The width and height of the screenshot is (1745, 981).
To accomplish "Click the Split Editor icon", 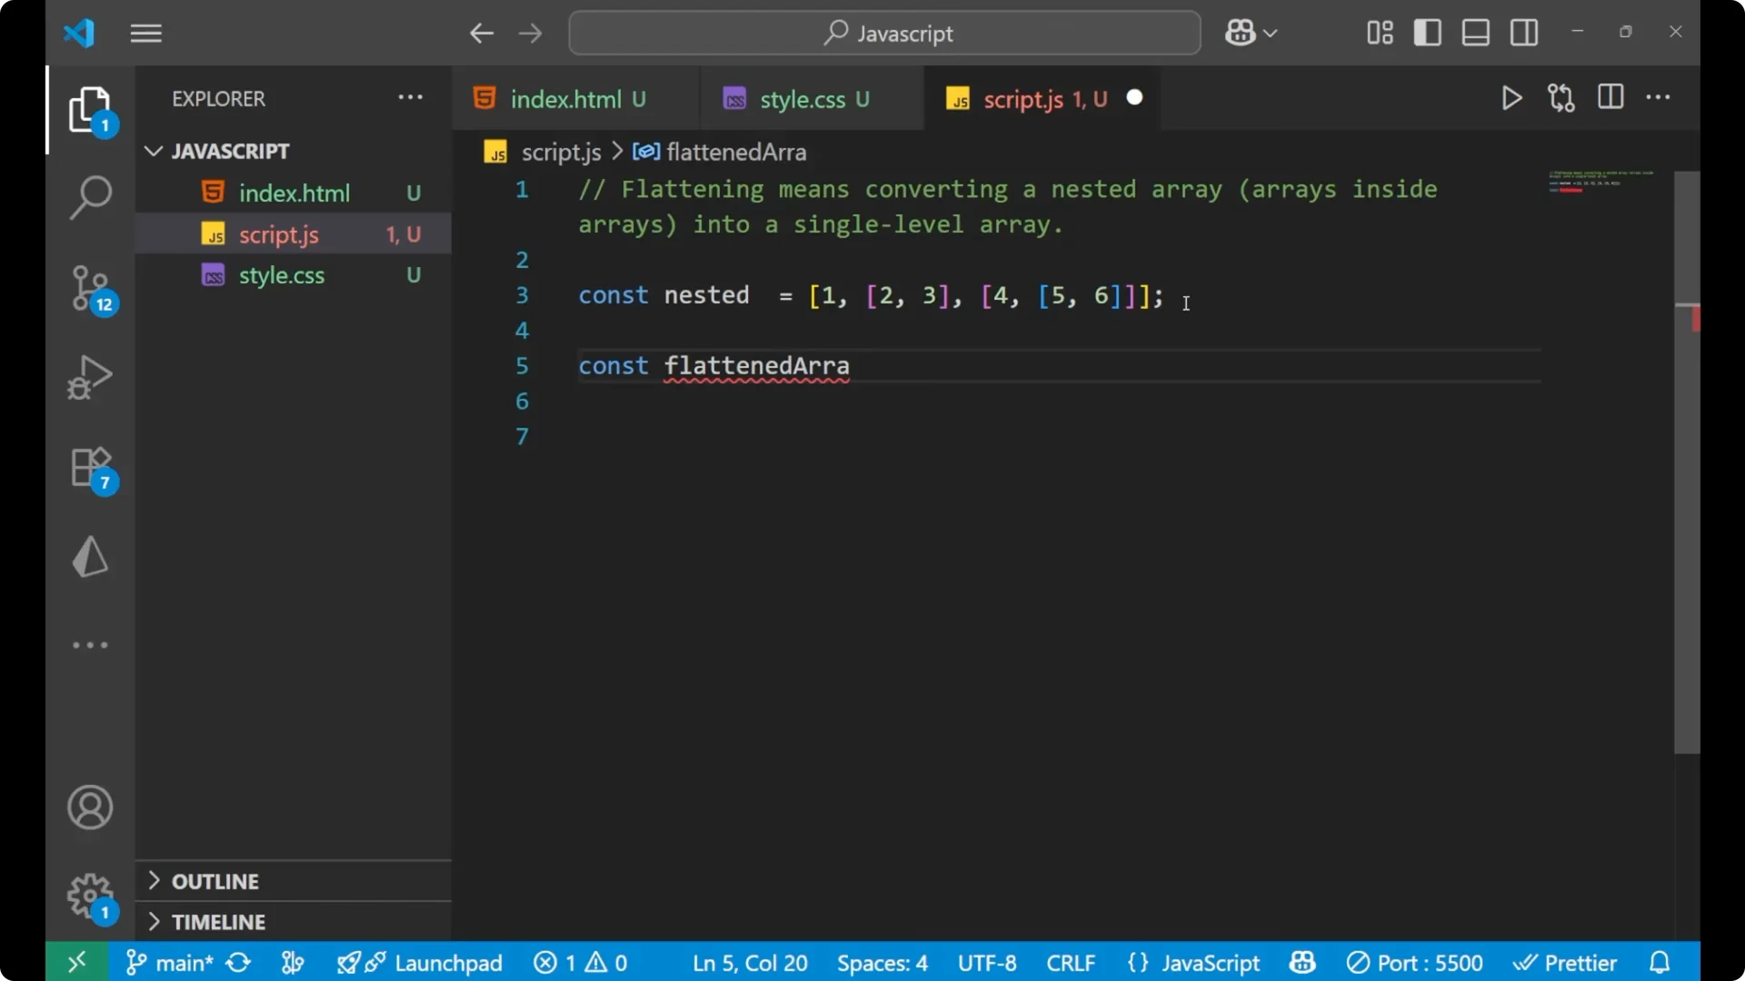I will (x=1610, y=97).
